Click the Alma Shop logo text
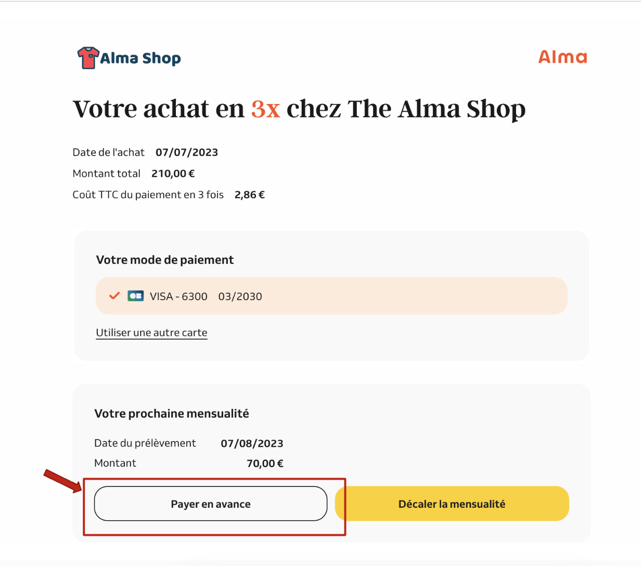Screen dimensions: 641x566 pos(140,58)
